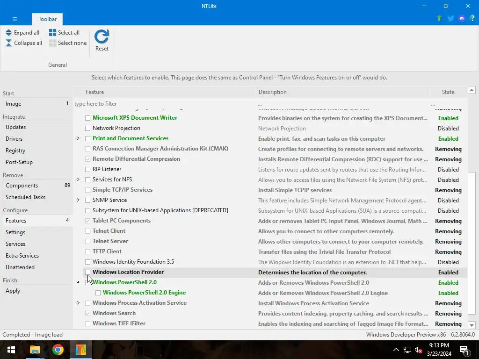
Task: Open the Twitter link icon
Action: 450,18
